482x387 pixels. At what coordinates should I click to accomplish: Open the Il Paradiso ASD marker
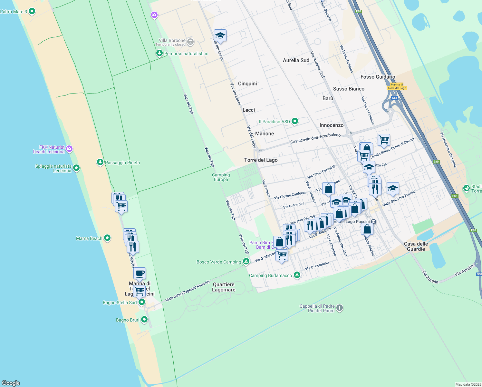coord(294,121)
